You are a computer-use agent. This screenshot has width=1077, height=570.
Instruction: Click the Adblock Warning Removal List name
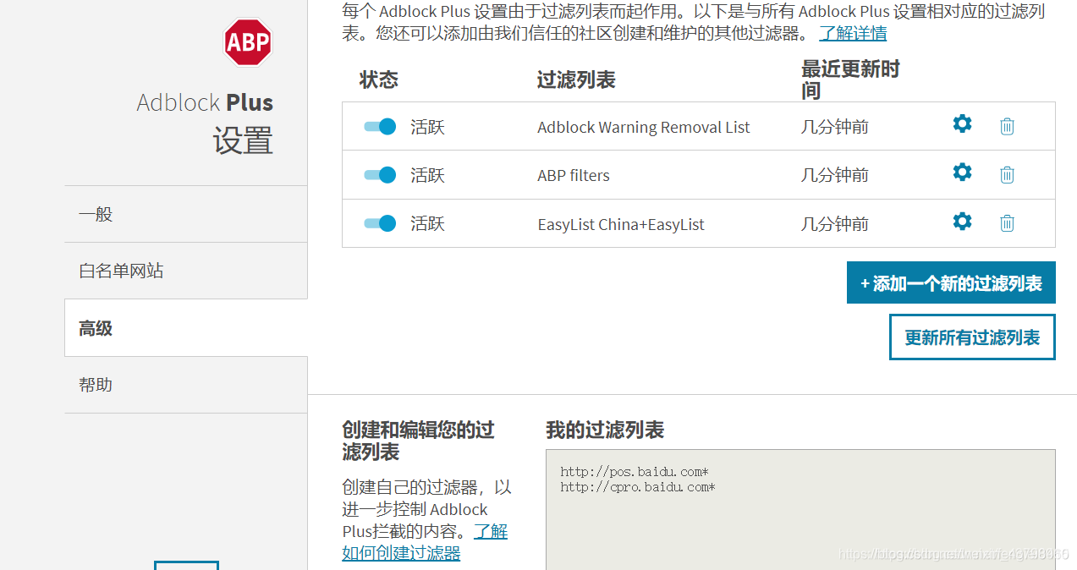(x=644, y=127)
